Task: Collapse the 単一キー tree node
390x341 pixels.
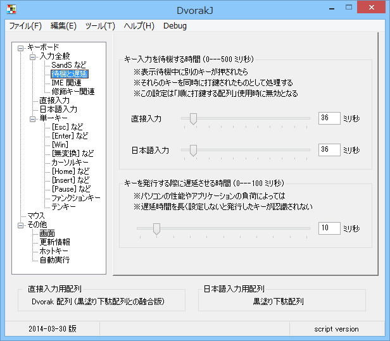Action: (32, 120)
